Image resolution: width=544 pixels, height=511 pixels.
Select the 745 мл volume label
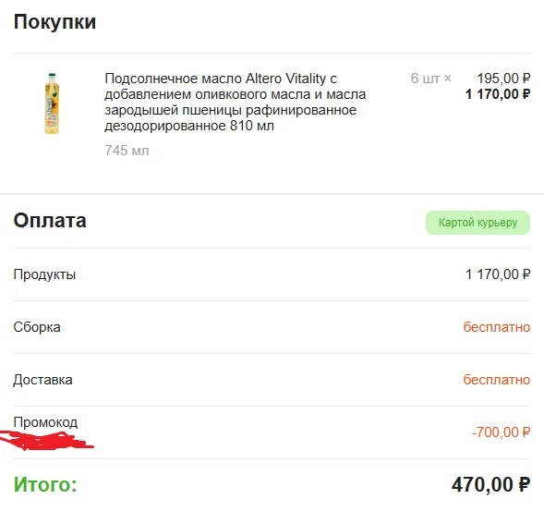[x=127, y=151]
